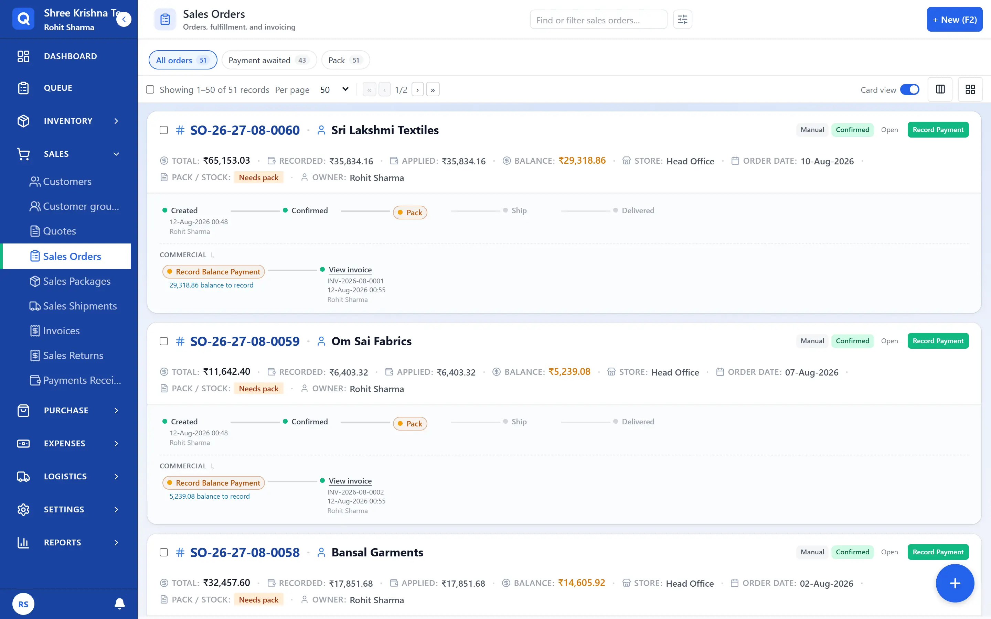The image size is (991, 619).
Task: Click the Logistics truck icon
Action: pyautogui.click(x=23, y=477)
